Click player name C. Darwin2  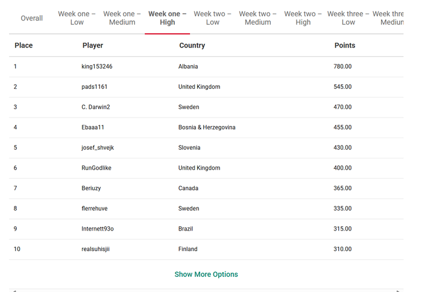96,107
